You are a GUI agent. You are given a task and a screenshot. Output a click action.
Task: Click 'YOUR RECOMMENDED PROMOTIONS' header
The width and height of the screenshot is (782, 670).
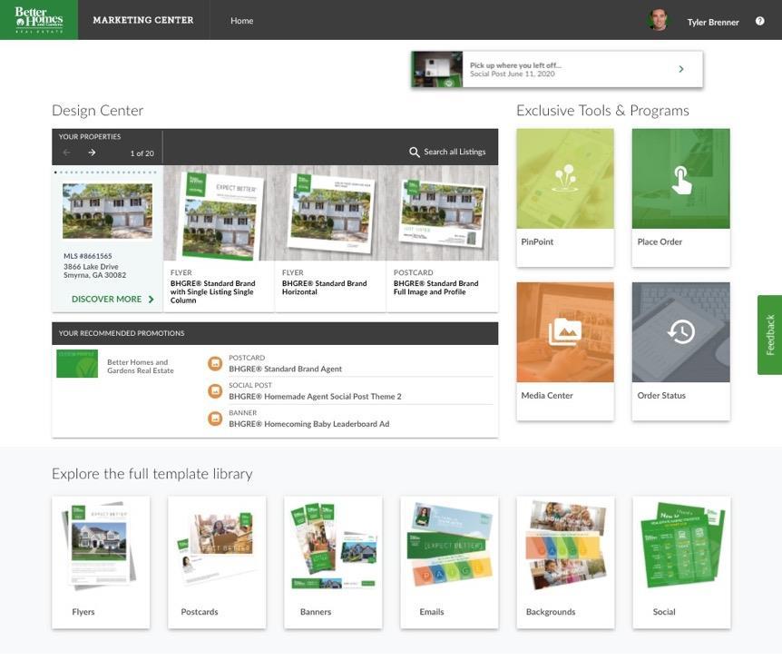click(x=122, y=333)
